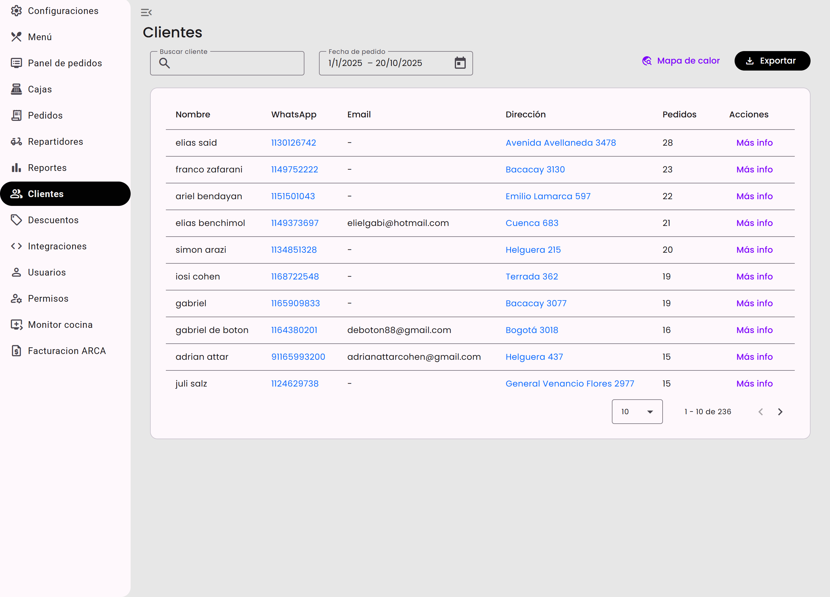830x597 pixels.
Task: Open the rows-per-page dropdown showing 10
Action: (x=637, y=412)
